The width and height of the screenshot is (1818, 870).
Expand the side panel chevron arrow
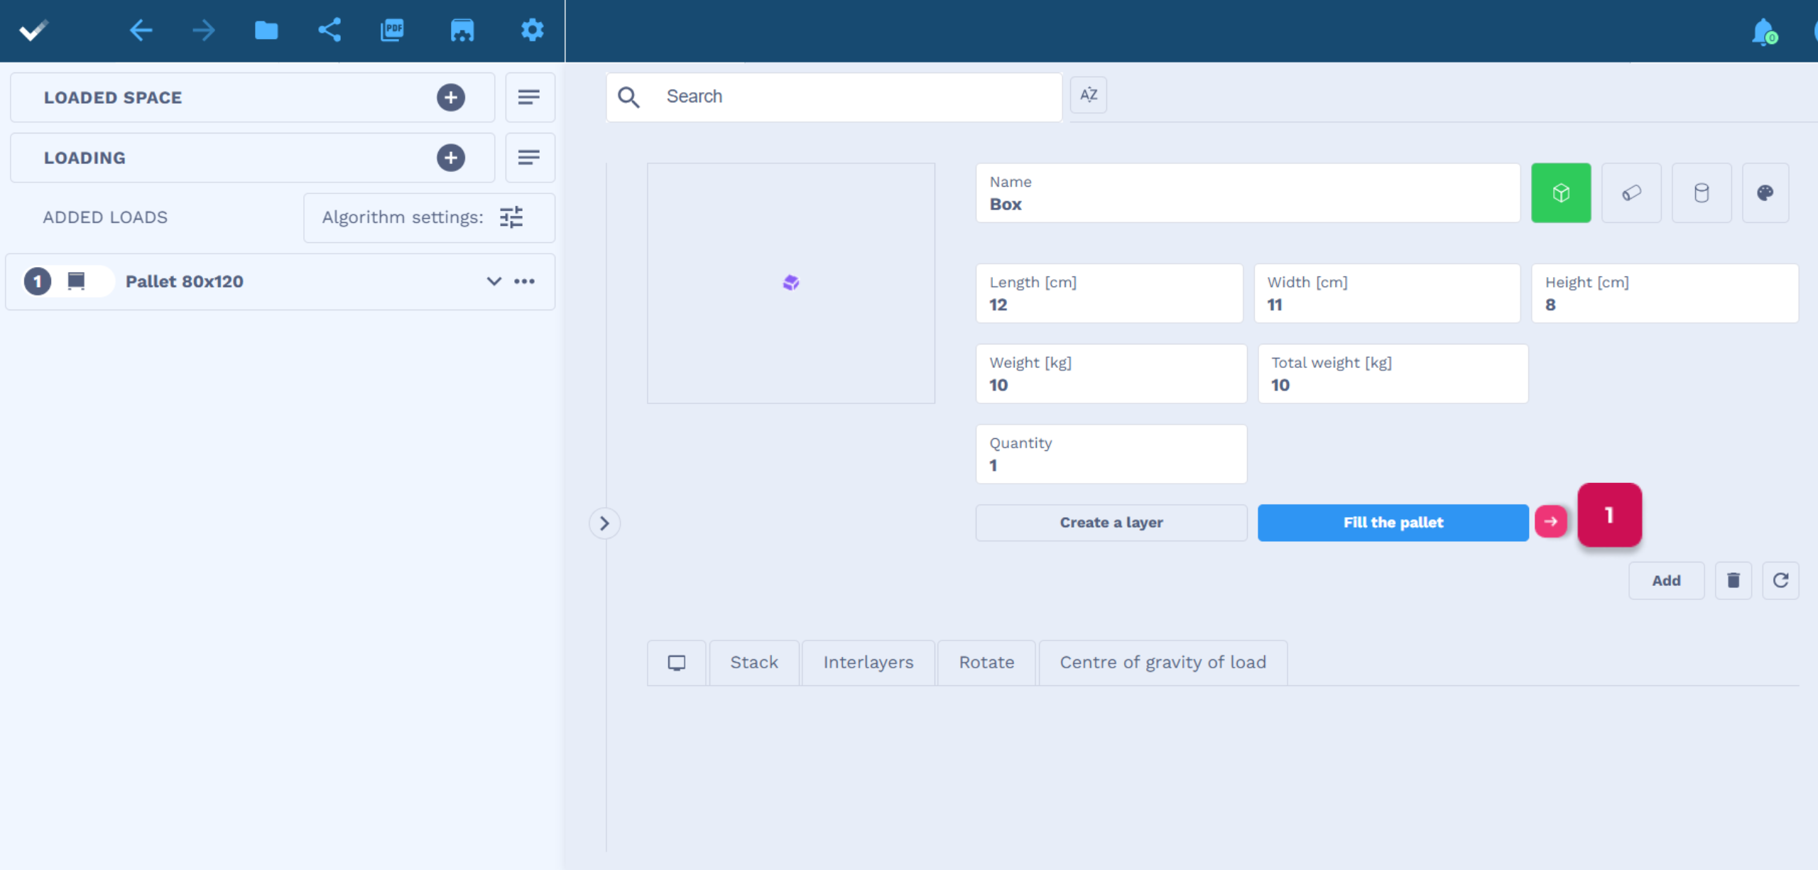pos(604,523)
